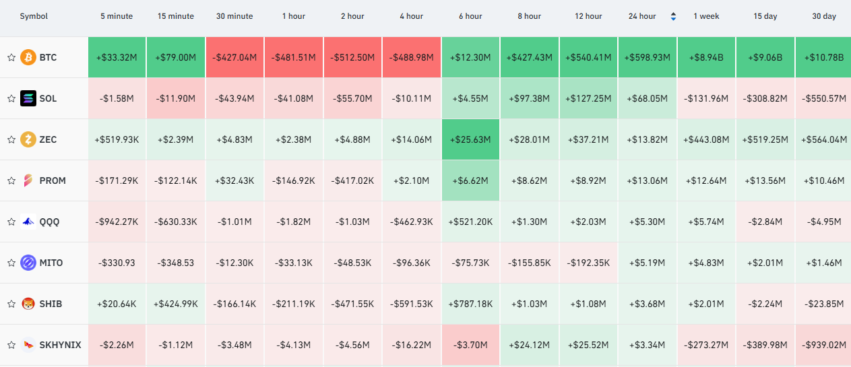The width and height of the screenshot is (851, 367).
Task: Select the 4 hour column header
Action: [x=411, y=16]
